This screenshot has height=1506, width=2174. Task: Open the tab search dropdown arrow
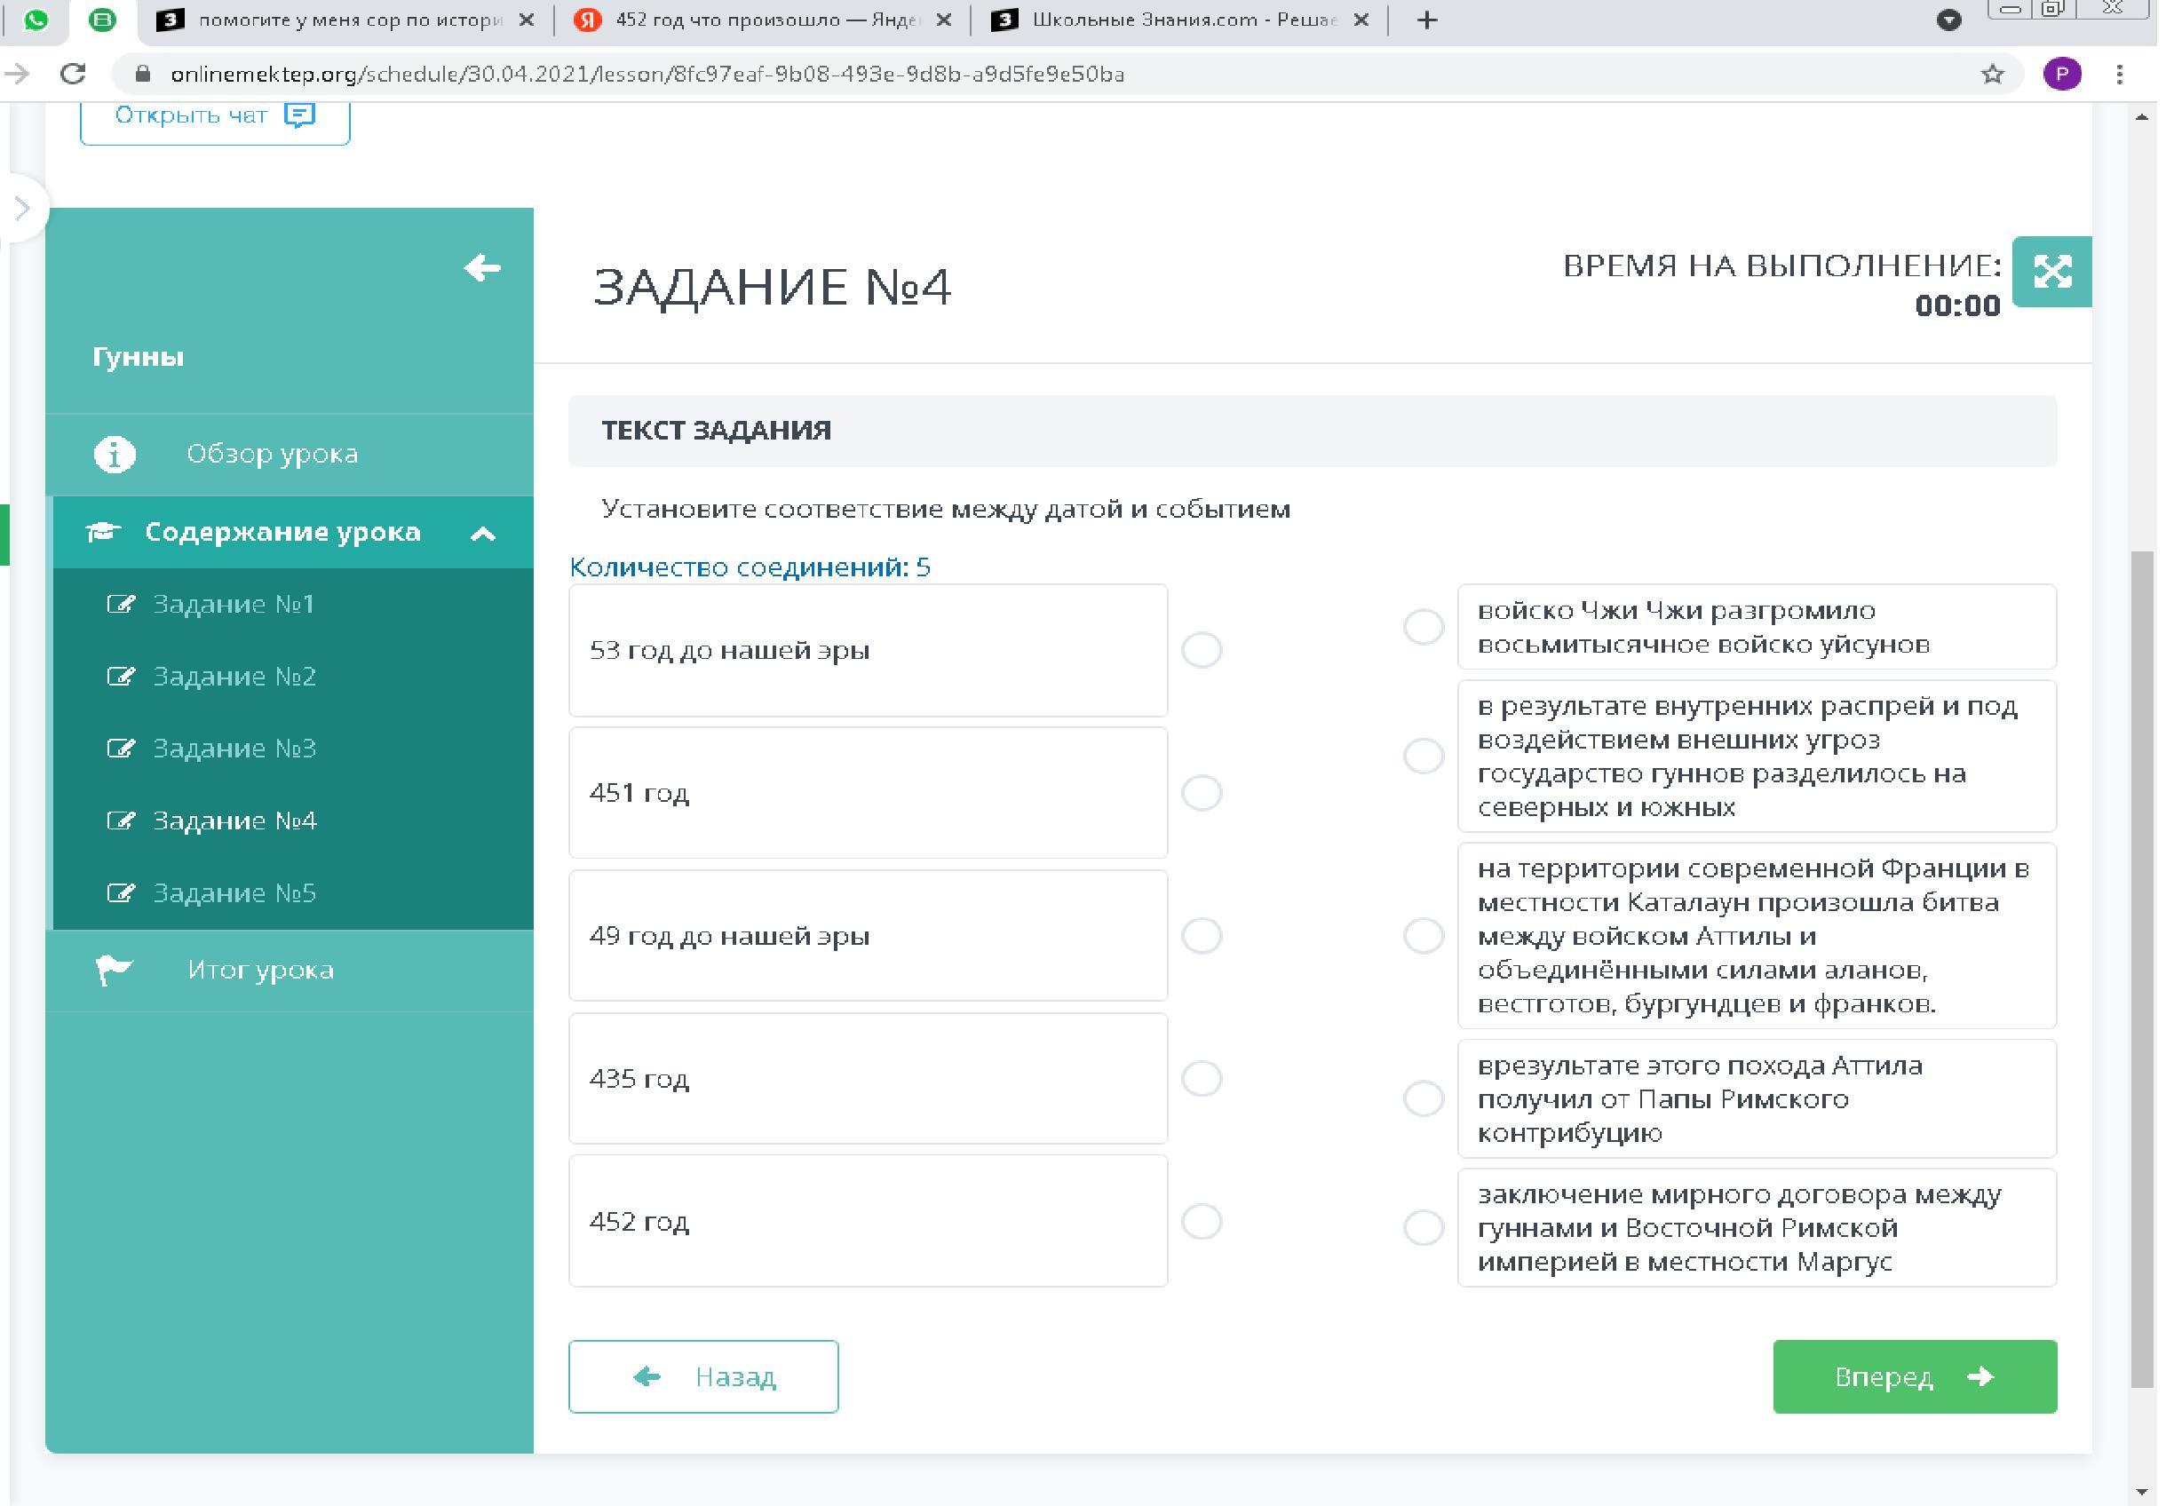pyautogui.click(x=1948, y=20)
